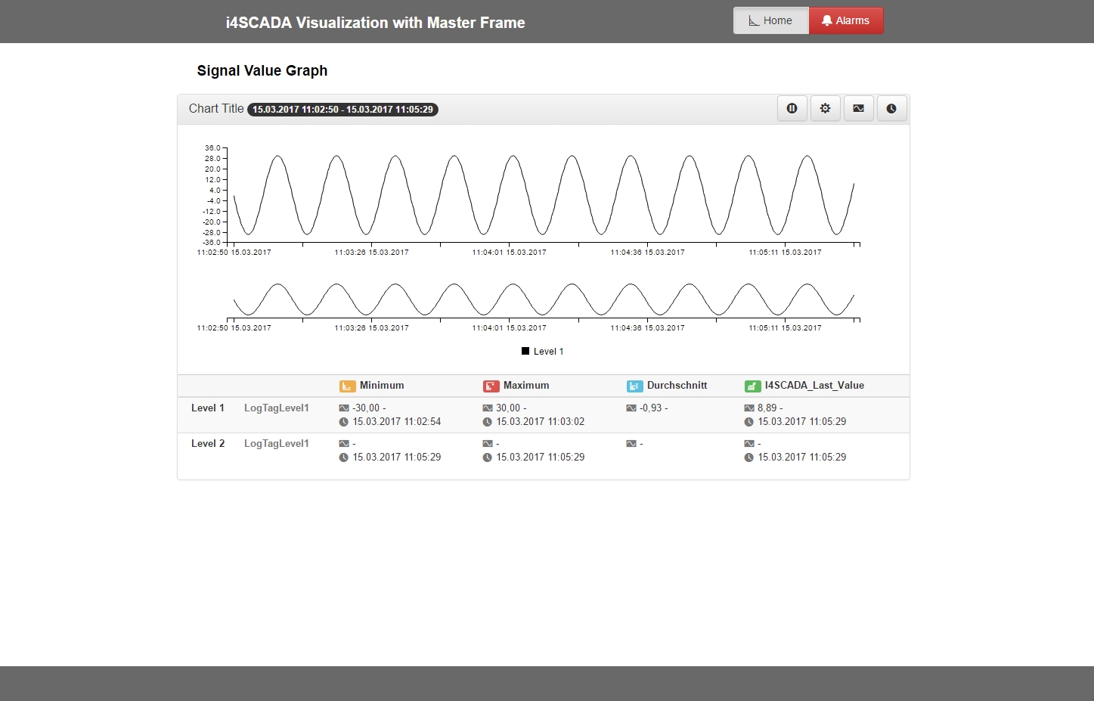Click the timestamp 15.03.2017 11:03:02
The image size is (1094, 701).
tap(541, 421)
